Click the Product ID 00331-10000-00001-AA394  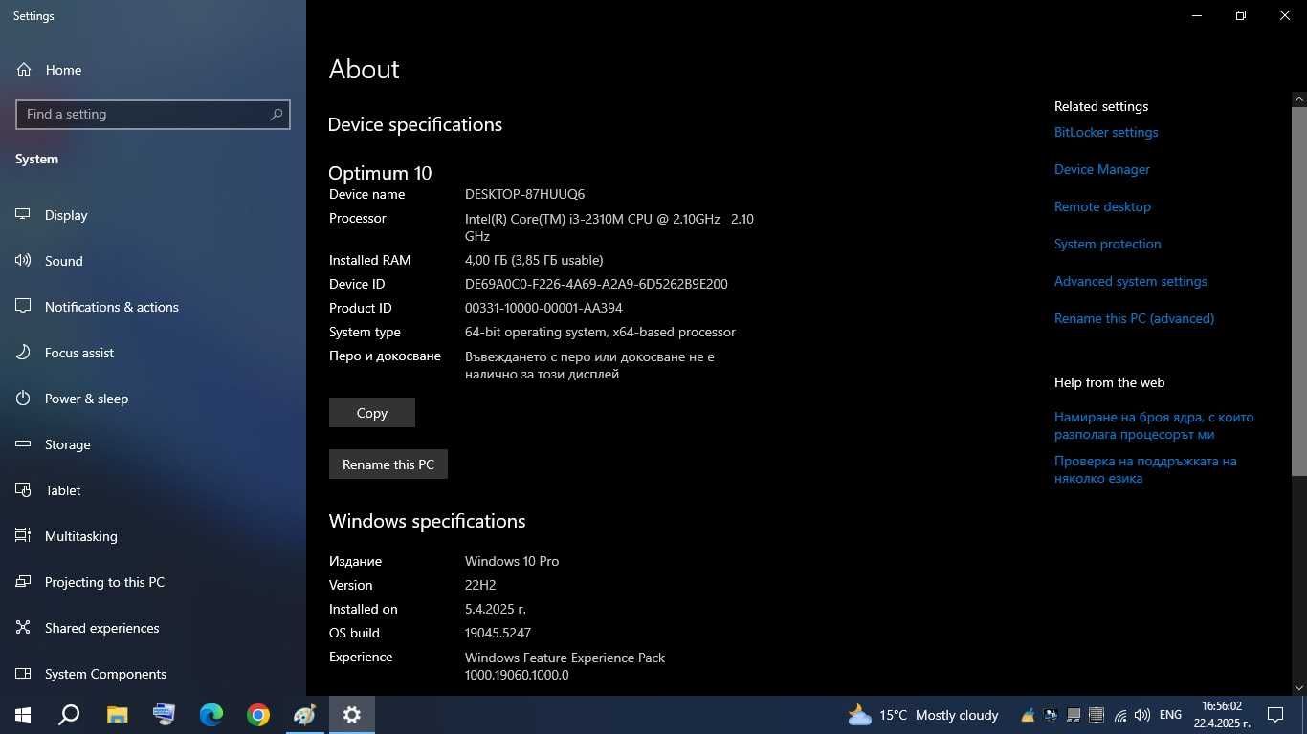point(543,308)
